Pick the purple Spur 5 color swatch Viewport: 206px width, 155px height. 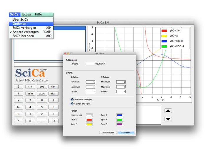click(x=119, y=124)
